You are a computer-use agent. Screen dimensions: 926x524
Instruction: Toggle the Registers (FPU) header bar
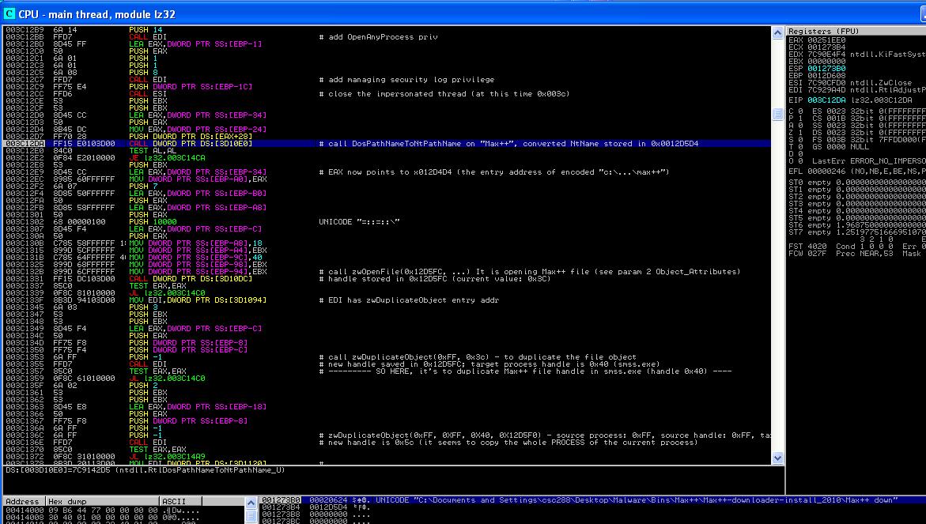pyautogui.click(x=856, y=31)
